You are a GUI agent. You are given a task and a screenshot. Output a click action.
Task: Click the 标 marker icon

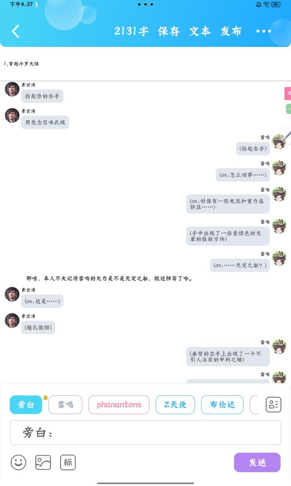pyautogui.click(x=68, y=462)
